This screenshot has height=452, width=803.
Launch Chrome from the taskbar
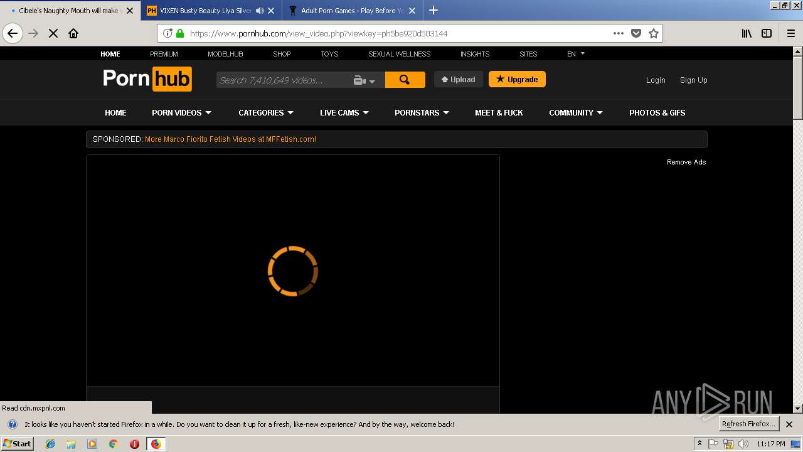click(113, 444)
